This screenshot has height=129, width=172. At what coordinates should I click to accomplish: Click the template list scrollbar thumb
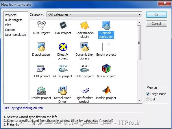click(x=139, y=43)
